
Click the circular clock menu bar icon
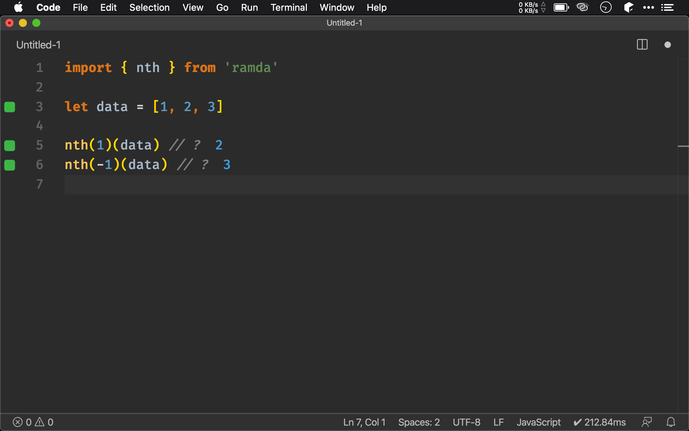pyautogui.click(x=606, y=7)
